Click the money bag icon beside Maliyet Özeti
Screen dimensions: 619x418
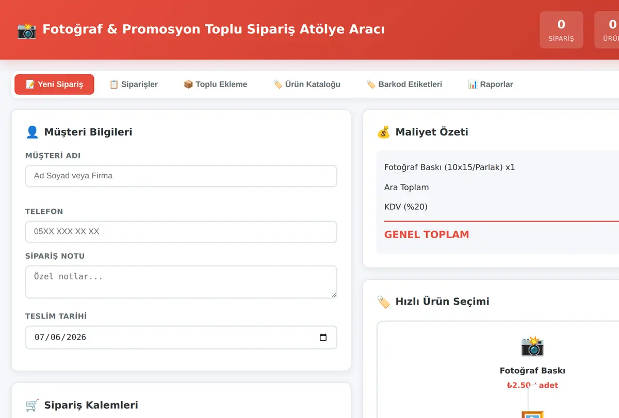click(383, 132)
